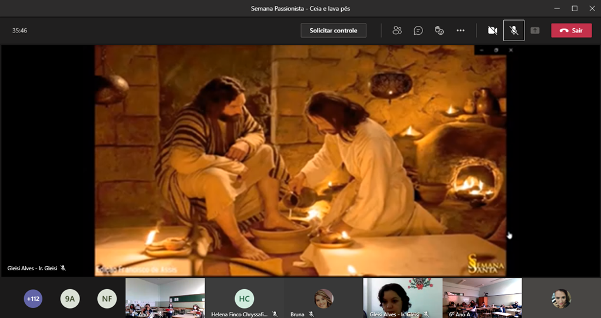Screen dimensions: 601x318
Task: Turn on the camera
Action: 493,31
